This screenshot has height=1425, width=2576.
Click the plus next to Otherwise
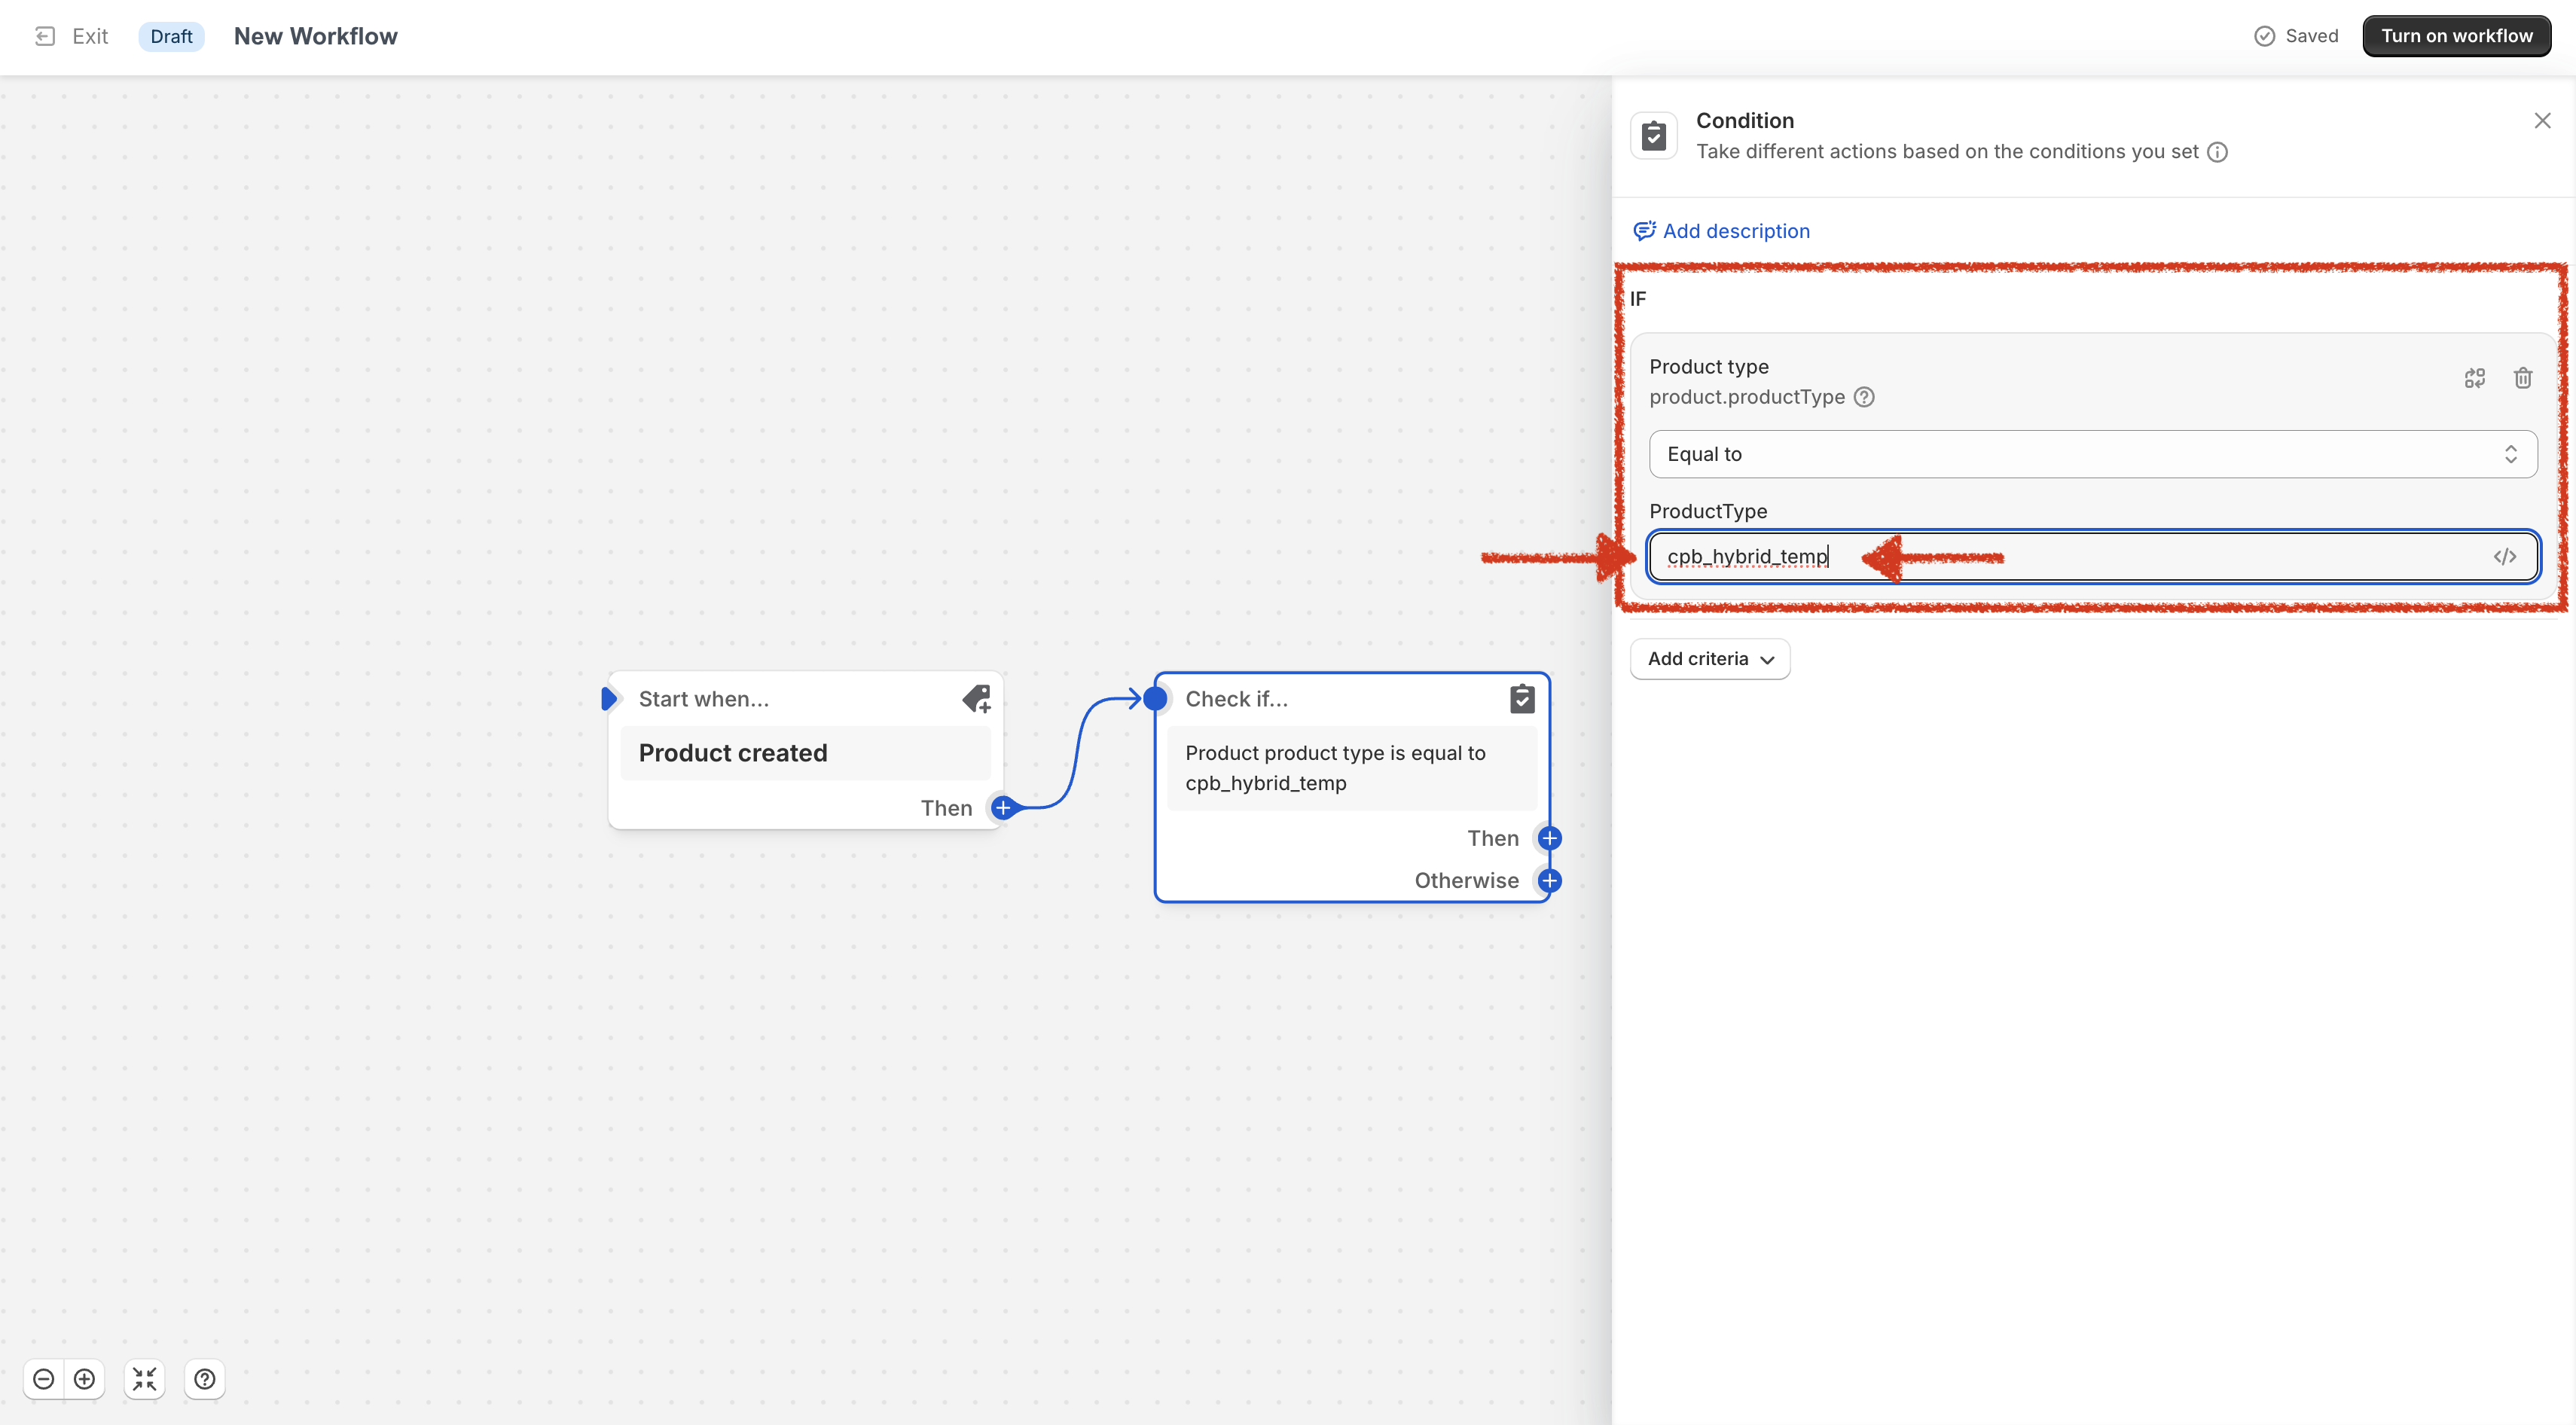tap(1550, 881)
